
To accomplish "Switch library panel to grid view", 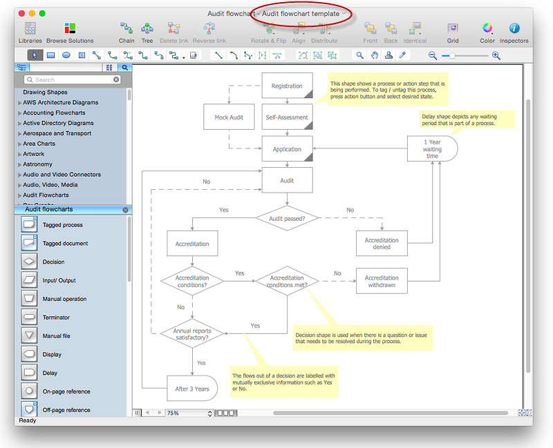I will click(x=109, y=68).
